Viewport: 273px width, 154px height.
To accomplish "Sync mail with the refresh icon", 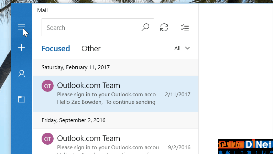I will coord(164,27).
